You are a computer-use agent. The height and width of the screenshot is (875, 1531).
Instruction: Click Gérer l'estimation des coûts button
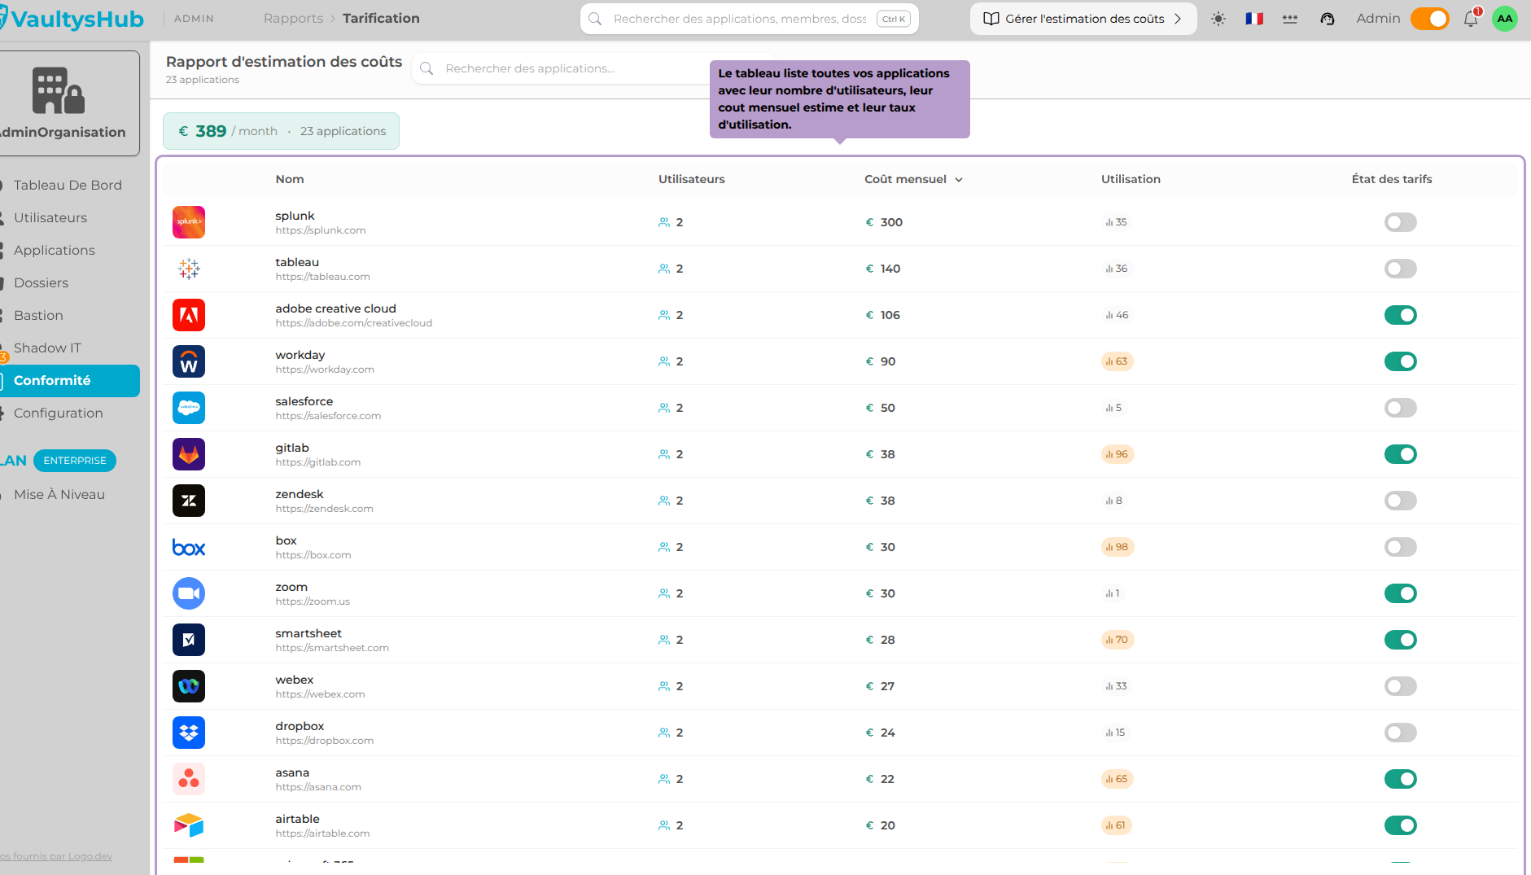click(1083, 19)
